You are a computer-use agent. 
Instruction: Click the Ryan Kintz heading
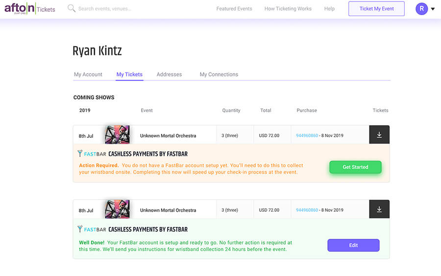tap(97, 51)
